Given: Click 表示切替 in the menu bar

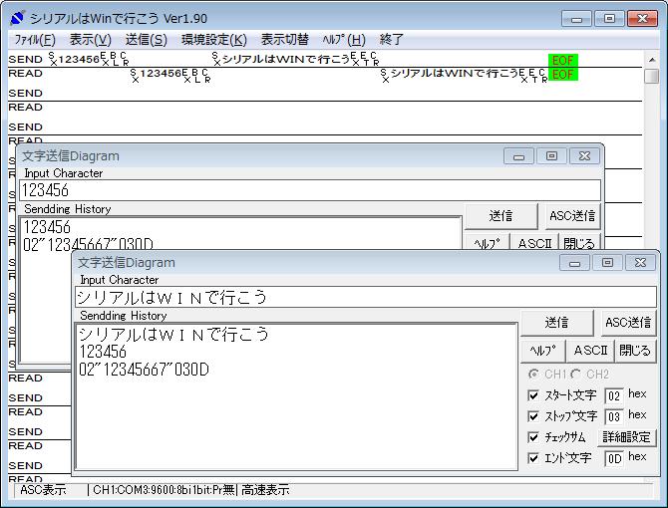Looking at the screenshot, I should tap(284, 40).
